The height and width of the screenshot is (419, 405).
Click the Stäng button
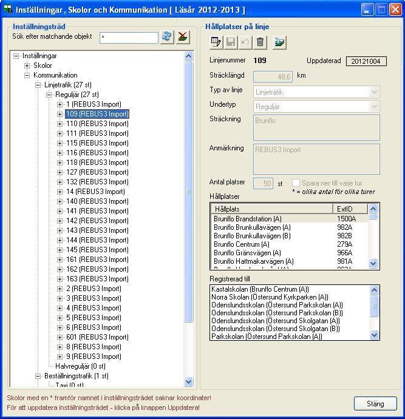pyautogui.click(x=375, y=403)
